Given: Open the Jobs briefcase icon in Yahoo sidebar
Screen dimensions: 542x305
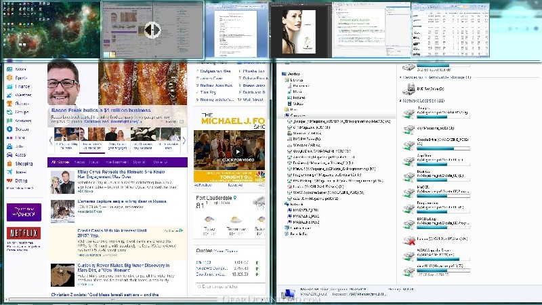Looking at the screenshot, I should tap(9, 146).
